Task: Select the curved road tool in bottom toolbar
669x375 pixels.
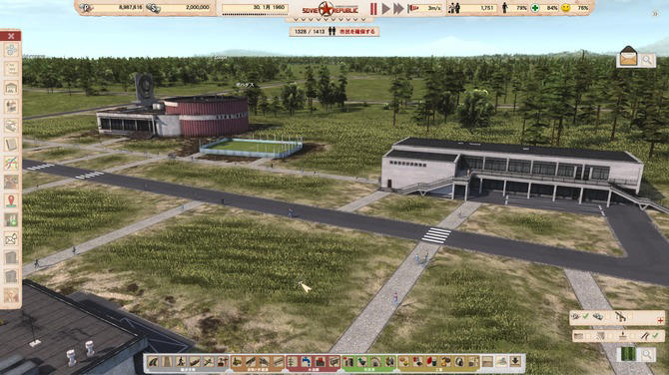Action: (x=153, y=361)
